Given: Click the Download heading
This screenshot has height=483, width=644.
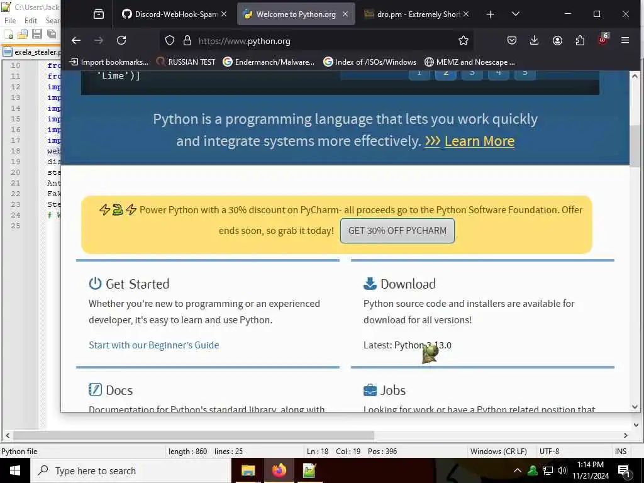Looking at the screenshot, I should [x=408, y=284].
